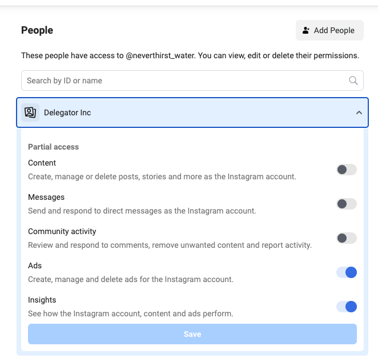Screen dimensions: 378x362
Task: Click the Insights permission label
Action: point(42,300)
